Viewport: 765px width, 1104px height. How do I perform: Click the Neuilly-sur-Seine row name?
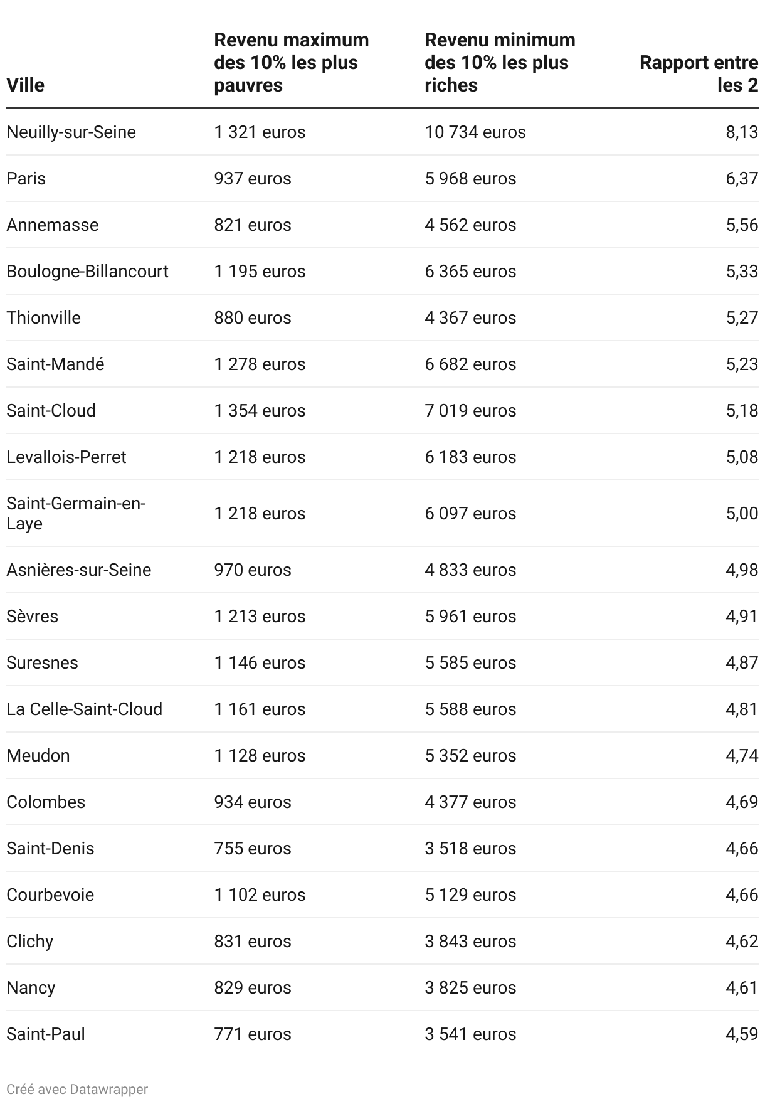tap(71, 132)
